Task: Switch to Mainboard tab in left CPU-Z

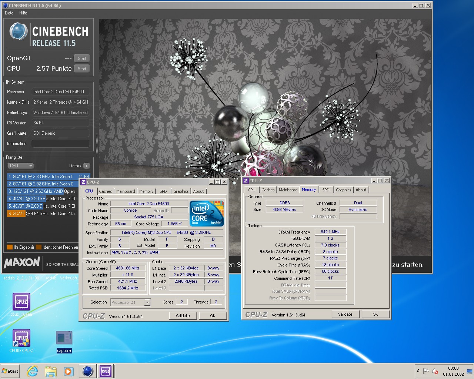Action: tap(126, 191)
